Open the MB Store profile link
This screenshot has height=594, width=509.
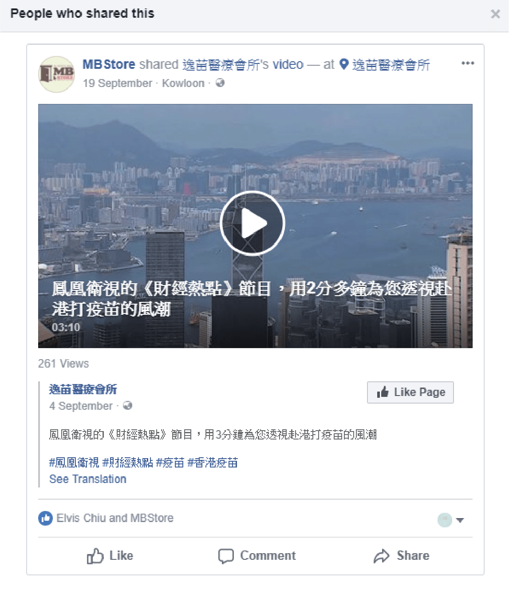pyautogui.click(x=109, y=64)
